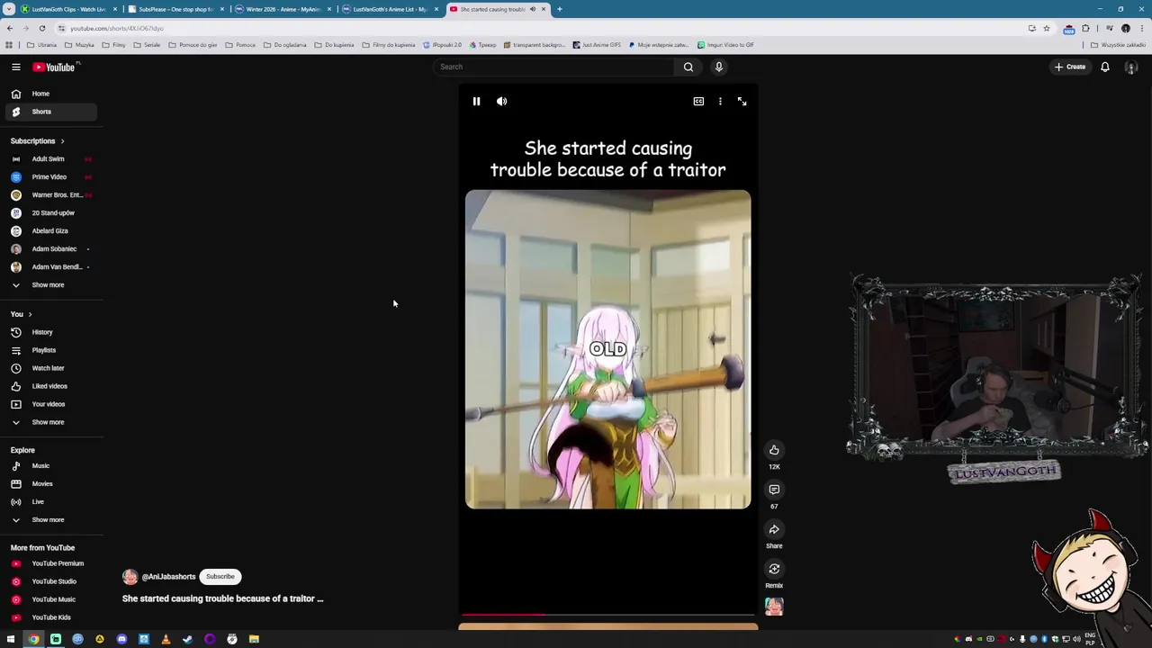This screenshot has height=648, width=1152.
Task: Open a new browser tab
Action: [559, 9]
